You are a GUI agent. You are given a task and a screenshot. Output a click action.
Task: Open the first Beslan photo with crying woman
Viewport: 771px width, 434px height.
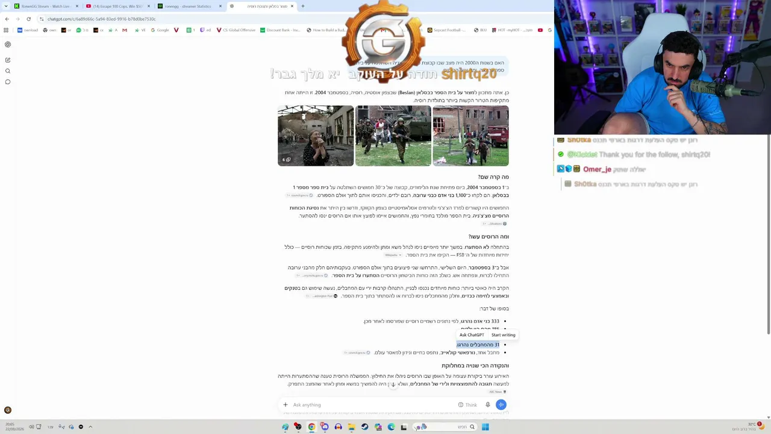[x=316, y=136]
